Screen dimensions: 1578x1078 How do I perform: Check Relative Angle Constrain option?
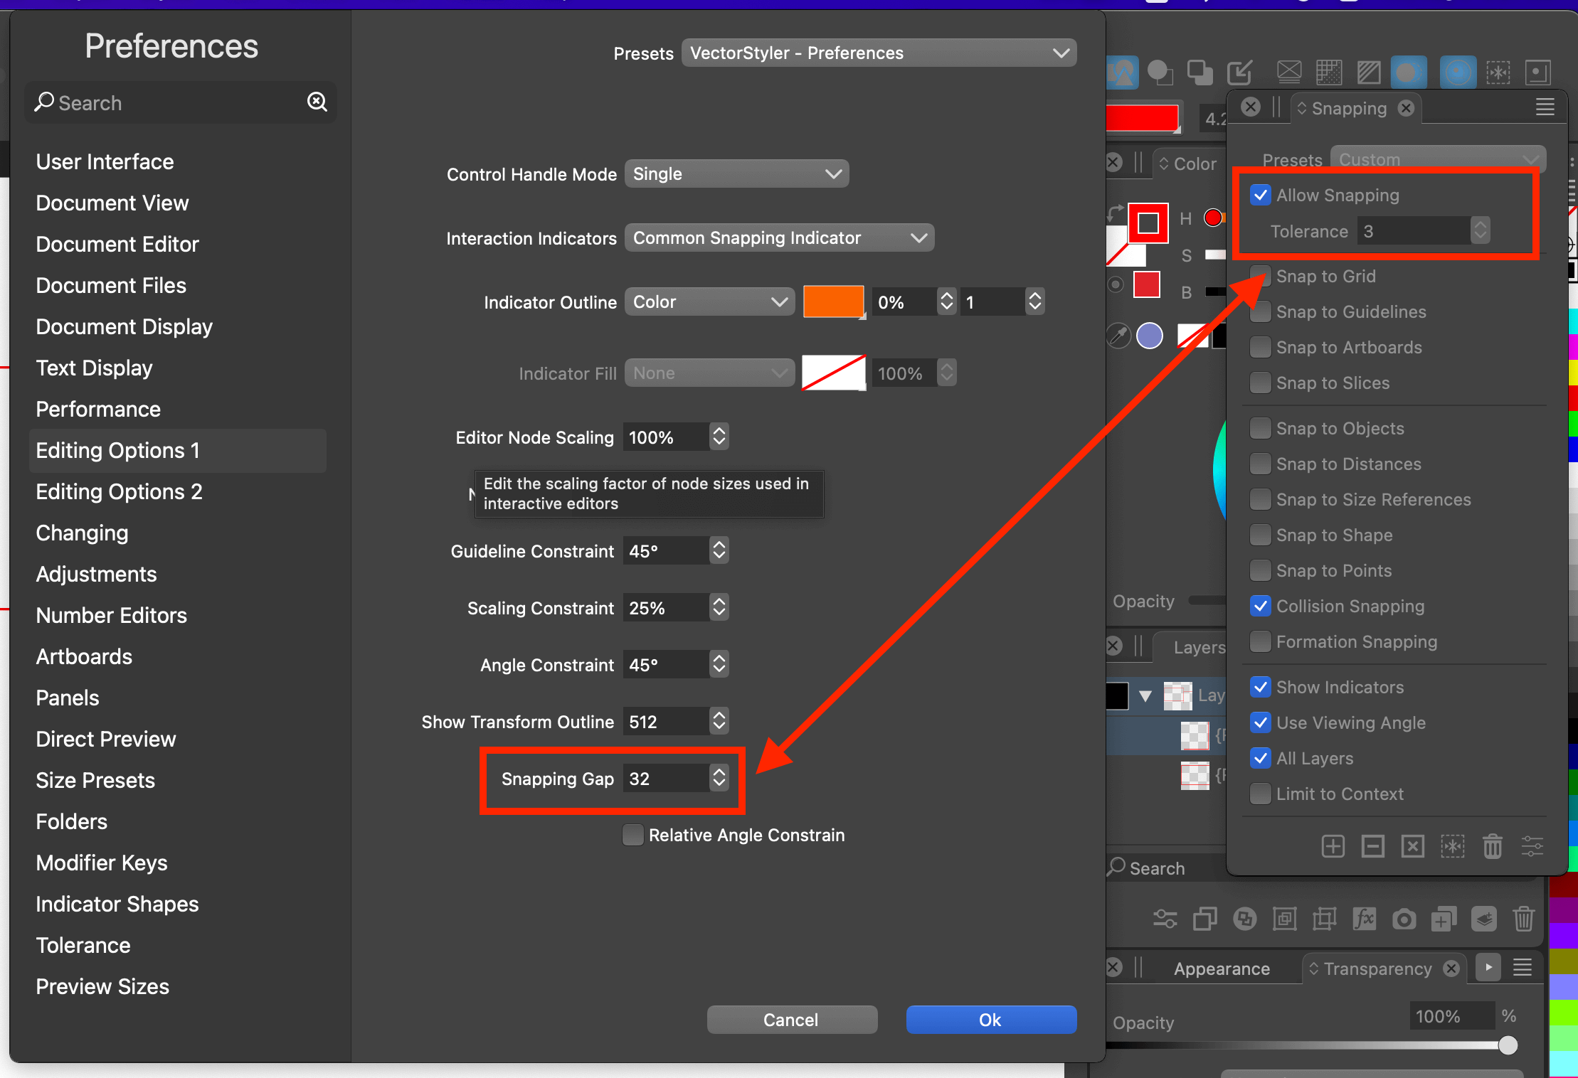632,835
